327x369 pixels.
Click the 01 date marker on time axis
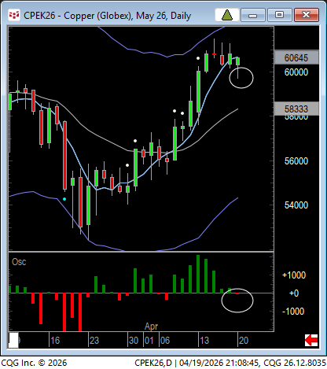(x=149, y=341)
